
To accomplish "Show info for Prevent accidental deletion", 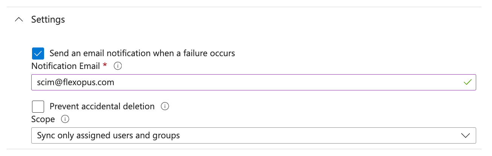I will [165, 107].
